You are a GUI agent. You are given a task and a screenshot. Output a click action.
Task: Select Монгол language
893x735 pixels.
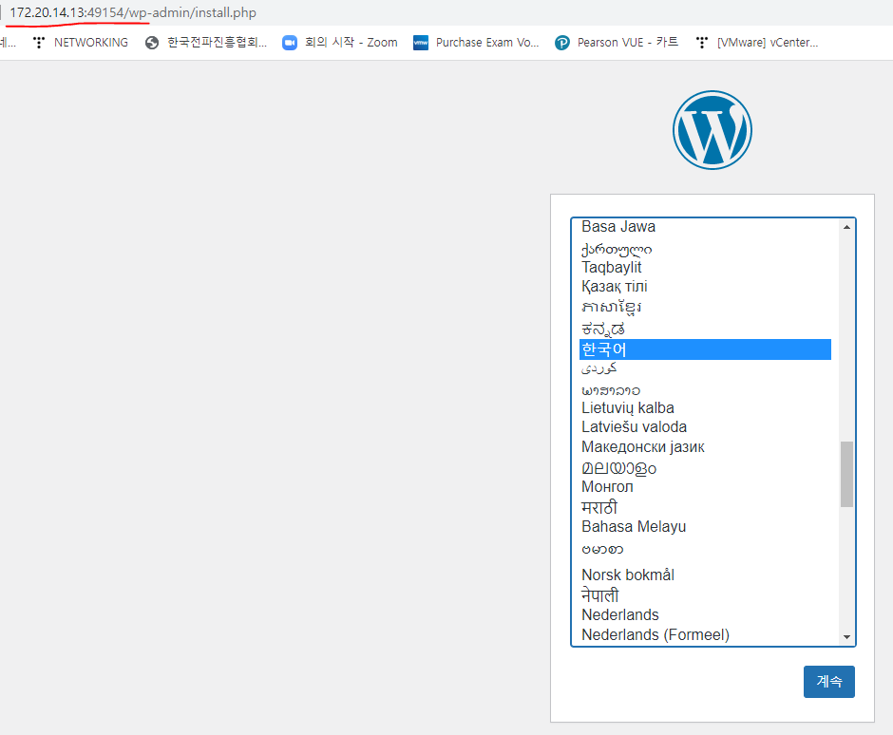click(705, 487)
